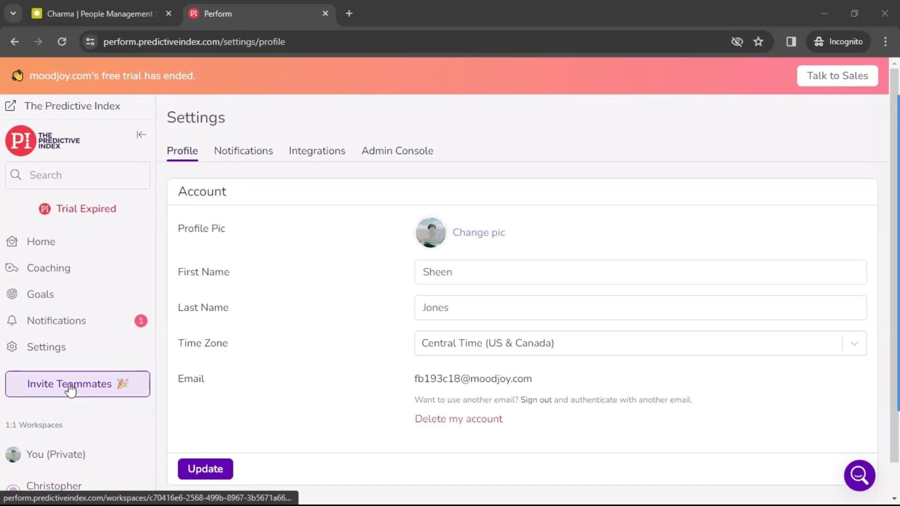Expand the Time Zone dropdown
Viewport: 900px width, 506px height.
point(854,343)
